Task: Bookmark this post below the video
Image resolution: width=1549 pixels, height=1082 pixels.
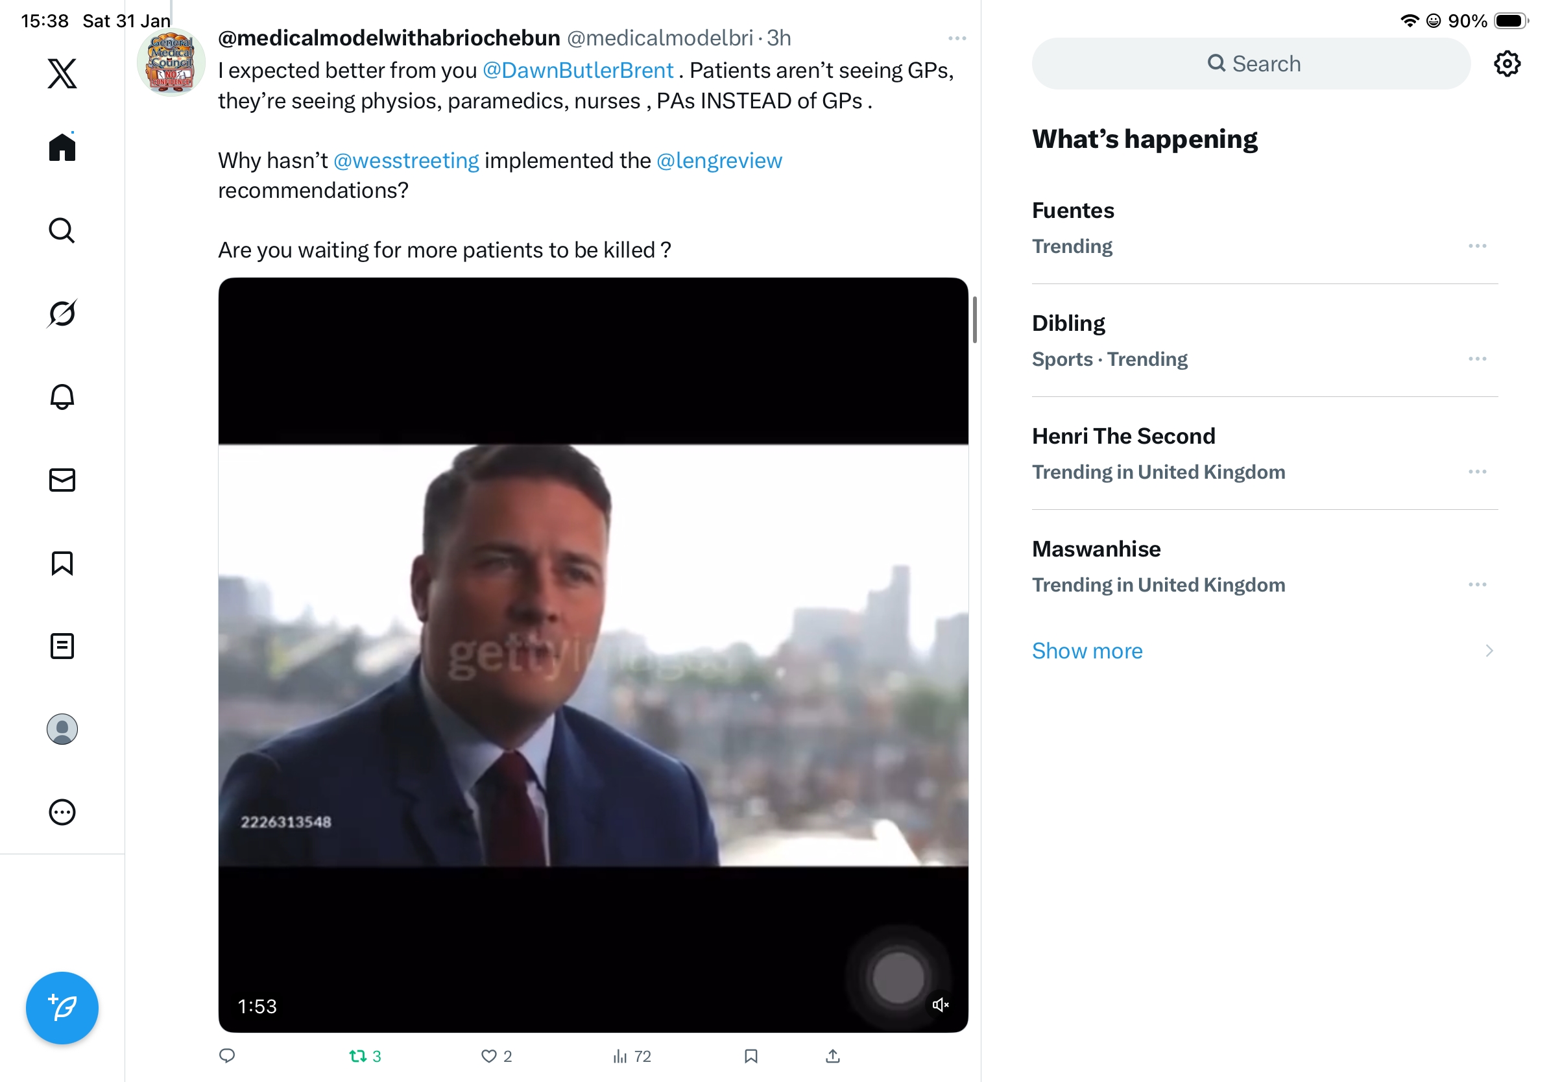Action: pyautogui.click(x=750, y=1055)
